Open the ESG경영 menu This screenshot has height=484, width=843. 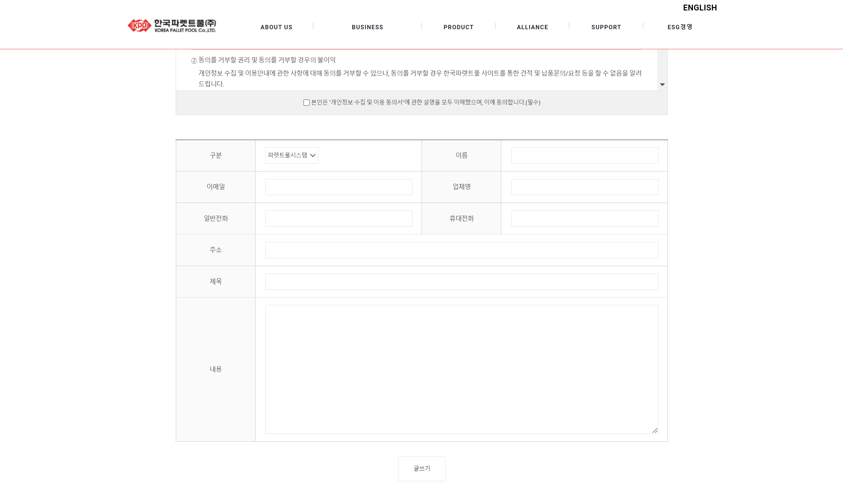point(680,27)
